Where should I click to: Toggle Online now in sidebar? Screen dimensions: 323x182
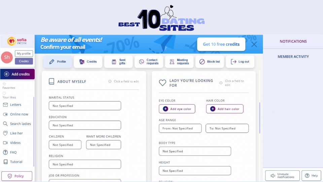pyautogui.click(x=5, y=114)
